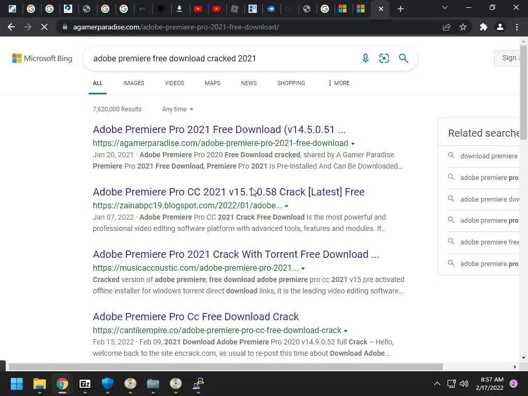Stop loading the page with the X button

(44, 27)
